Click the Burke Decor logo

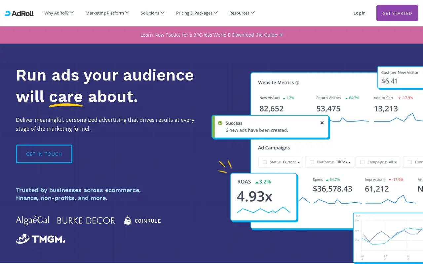pyautogui.click(x=86, y=220)
